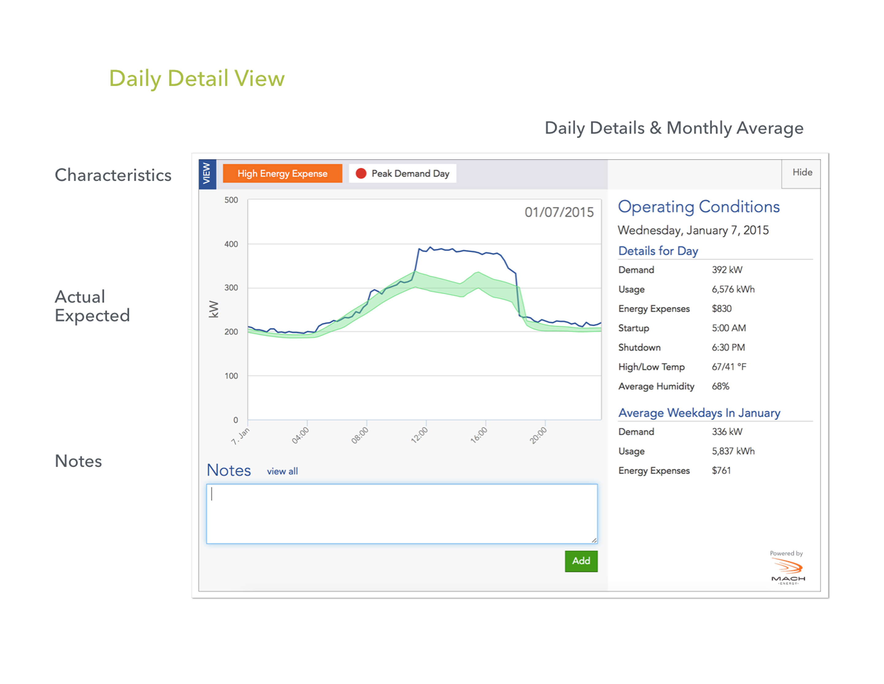
Task: Click the red Peak Demand dot
Action: 361,174
